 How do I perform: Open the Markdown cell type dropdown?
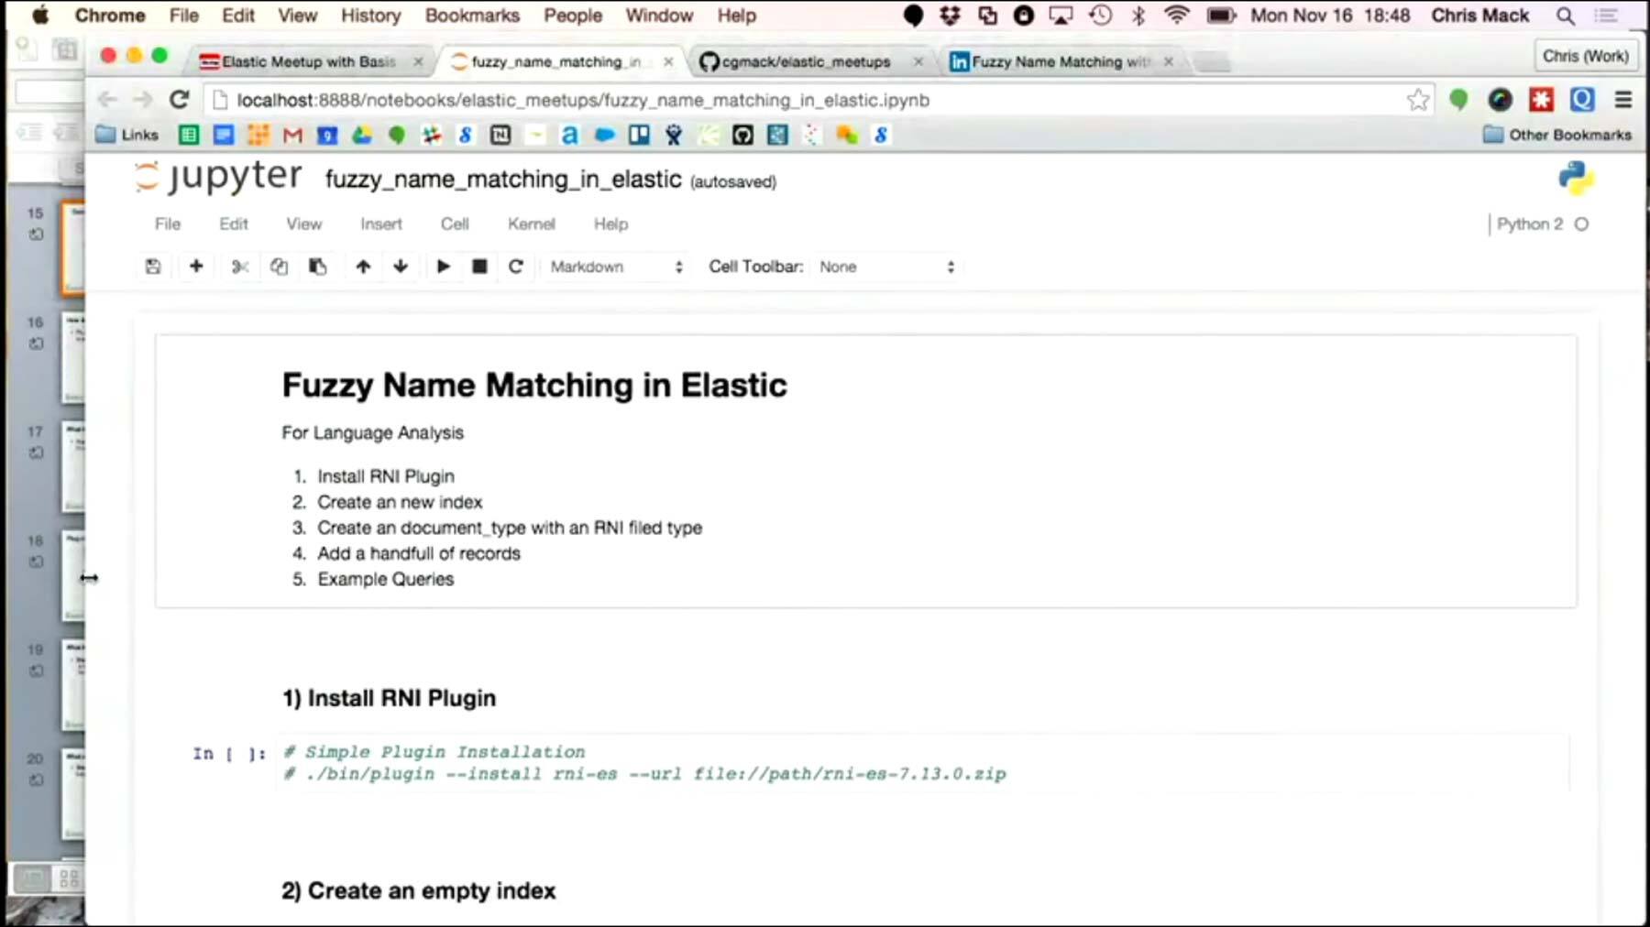tap(617, 267)
